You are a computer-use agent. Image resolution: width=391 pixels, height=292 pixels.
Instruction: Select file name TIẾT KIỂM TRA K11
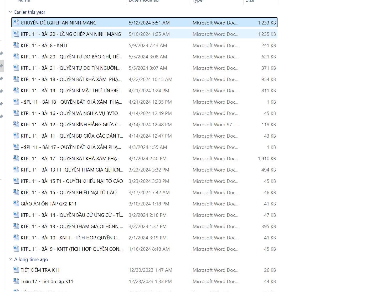click(x=40, y=270)
